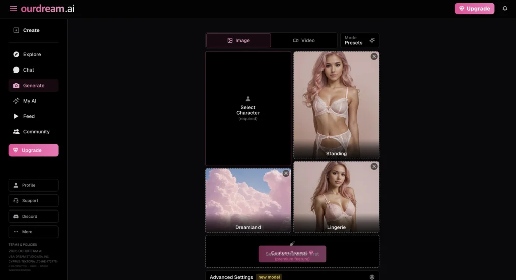516x280 pixels.
Task: Remove the Lingerie outfit selection
Action: coord(374,167)
